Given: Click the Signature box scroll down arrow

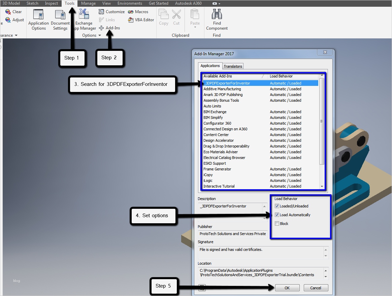Looking at the screenshot, I should tap(326, 256).
